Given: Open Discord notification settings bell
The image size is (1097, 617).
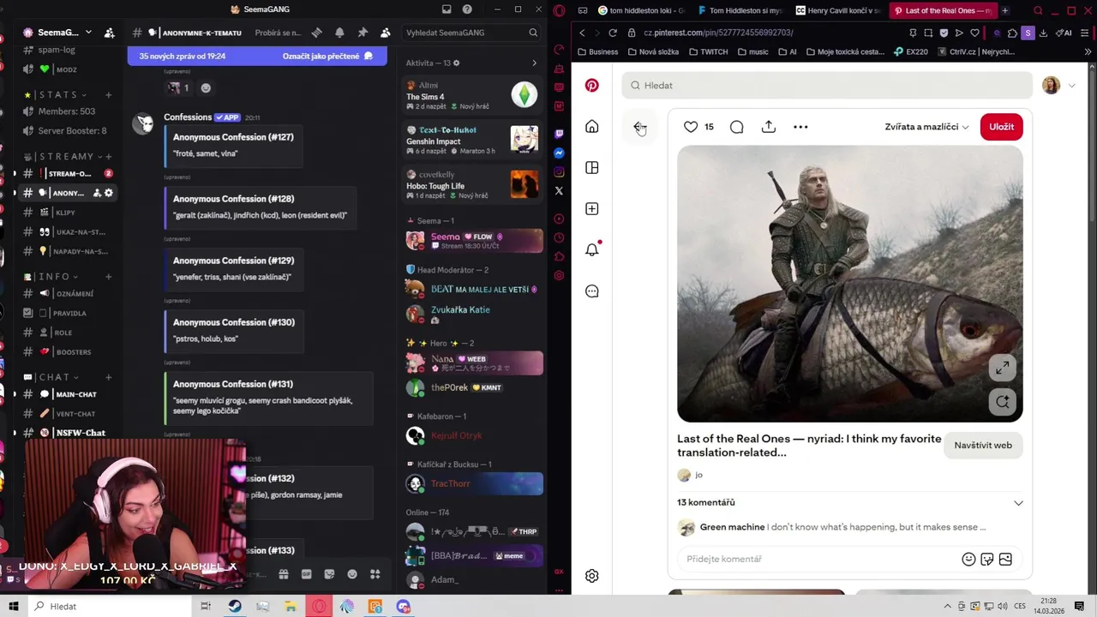Looking at the screenshot, I should click(x=339, y=33).
